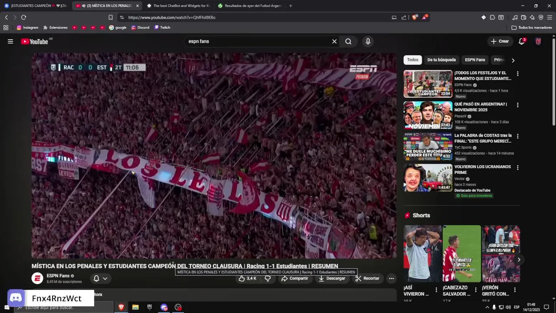Run the YouTube search magnifier button
This screenshot has width=556, height=313.
coord(348,41)
